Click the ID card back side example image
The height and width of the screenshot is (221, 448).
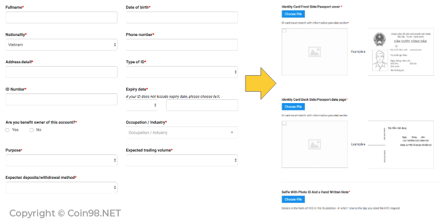pos(401,144)
